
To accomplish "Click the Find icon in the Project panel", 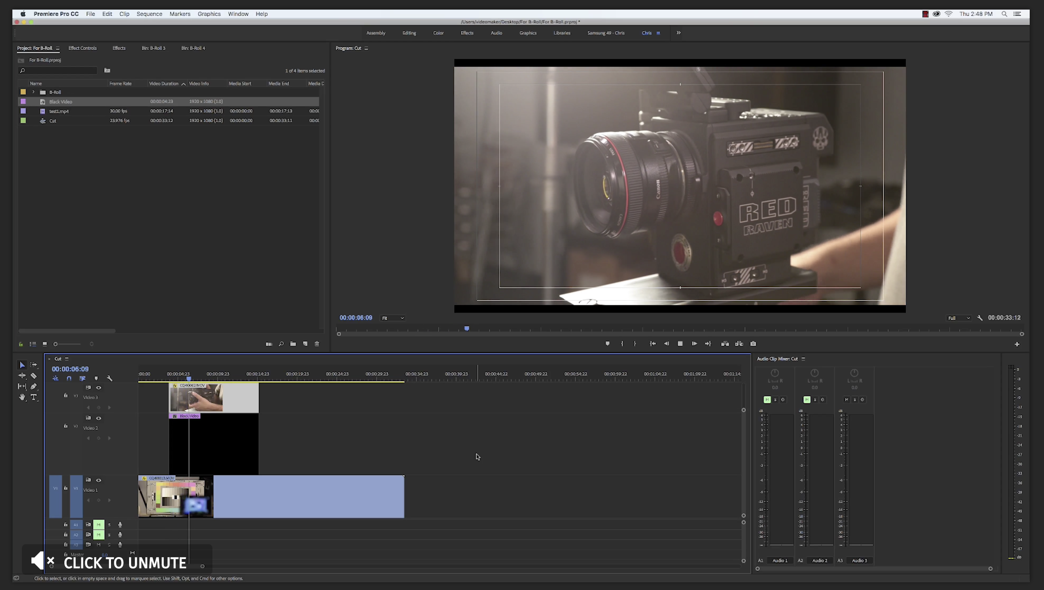I will pos(281,344).
